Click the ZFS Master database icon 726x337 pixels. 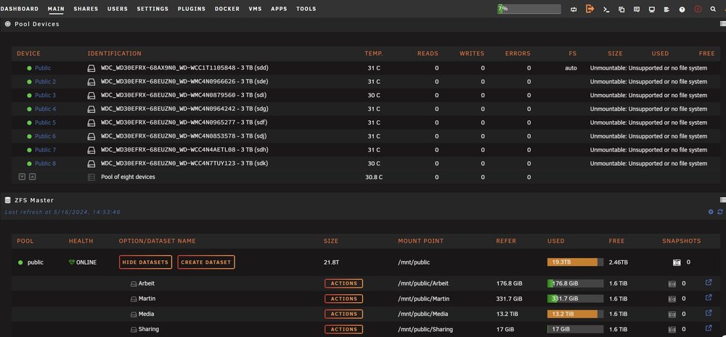(8, 200)
